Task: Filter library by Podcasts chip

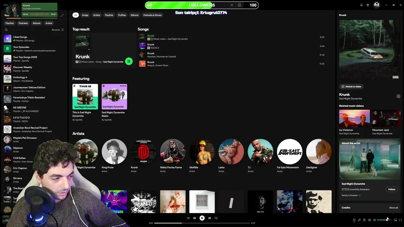Action: 23,23
